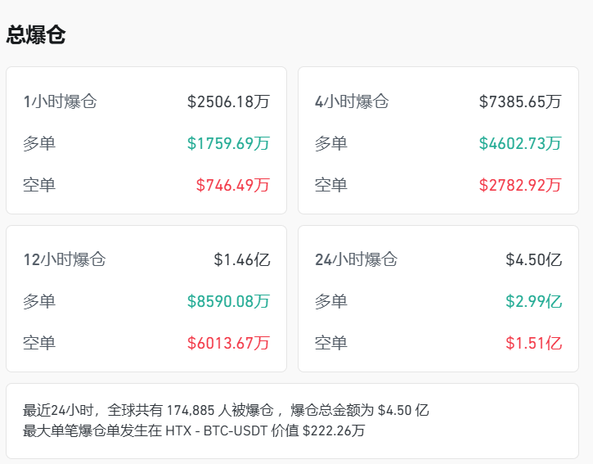Click the green $8590.08万 long value
593x464 pixels.
pos(228,301)
